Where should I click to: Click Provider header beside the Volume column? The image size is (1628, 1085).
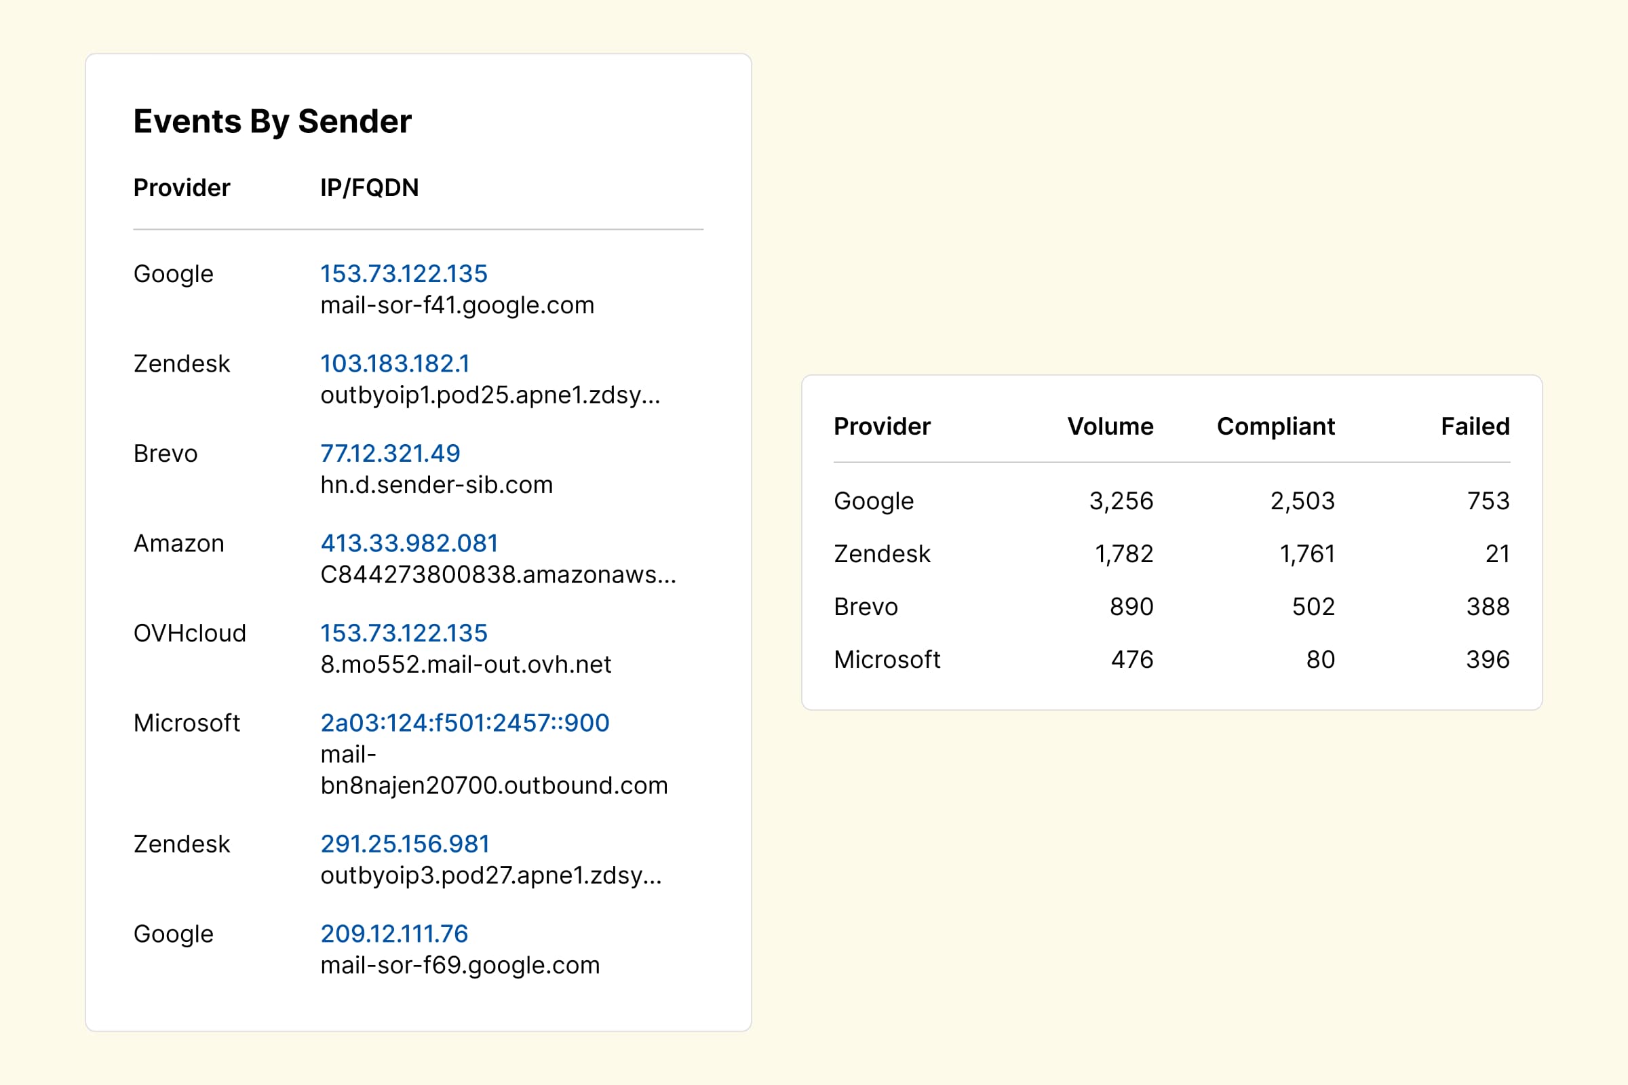pos(881,427)
